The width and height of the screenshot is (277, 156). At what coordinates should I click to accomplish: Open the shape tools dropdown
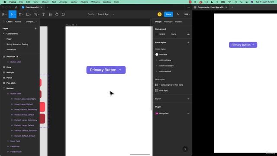click(x=31, y=14)
